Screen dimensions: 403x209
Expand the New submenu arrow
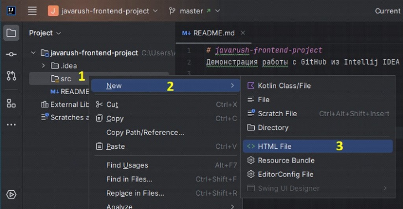tap(232, 85)
